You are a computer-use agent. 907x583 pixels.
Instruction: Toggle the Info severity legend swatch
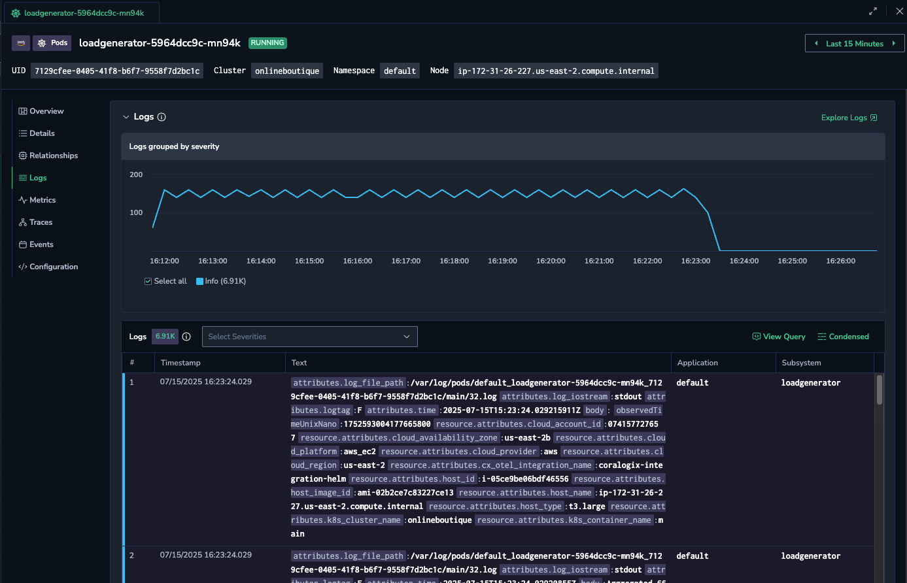tap(200, 281)
